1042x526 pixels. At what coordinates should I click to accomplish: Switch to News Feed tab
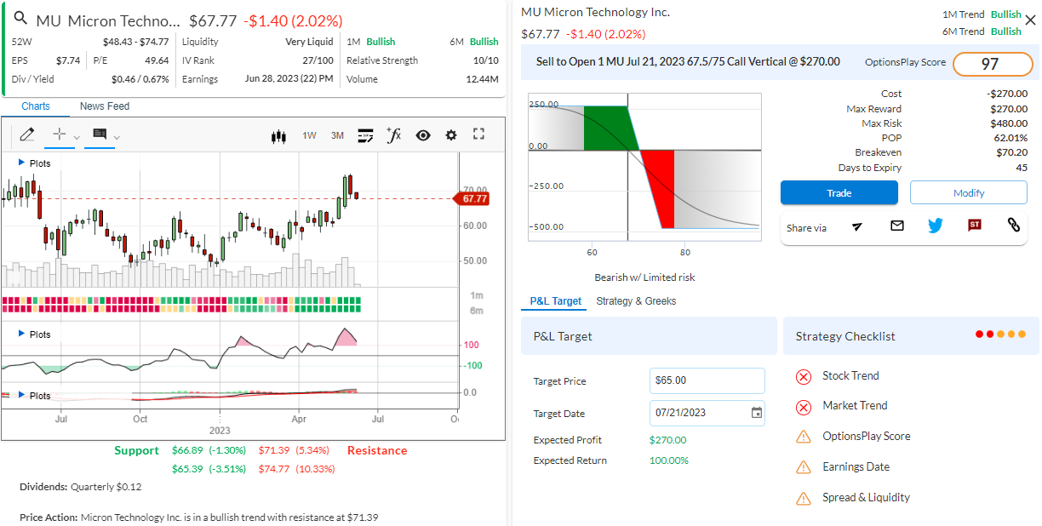[x=105, y=106]
